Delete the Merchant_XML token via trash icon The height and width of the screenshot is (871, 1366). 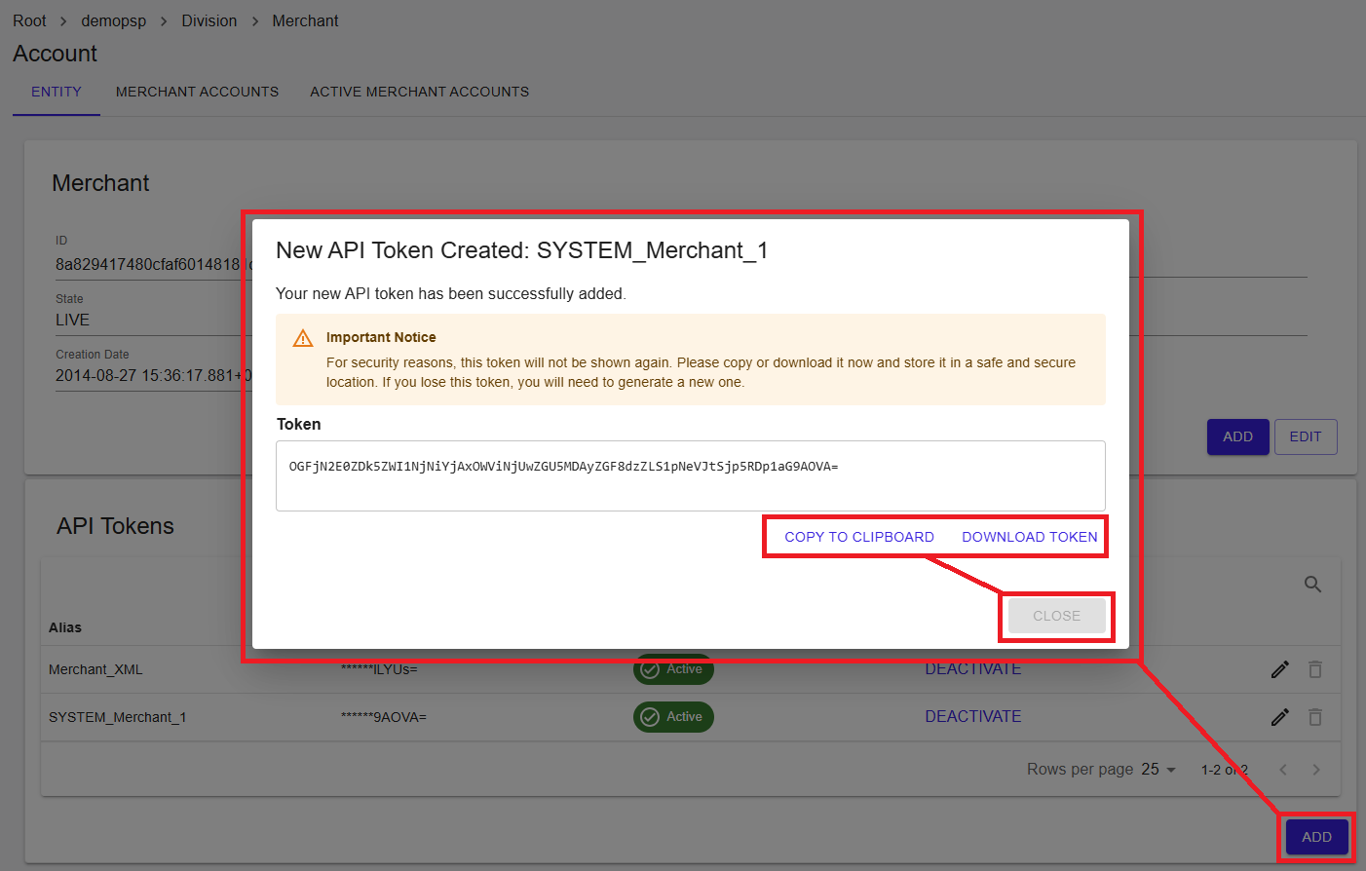[1315, 669]
